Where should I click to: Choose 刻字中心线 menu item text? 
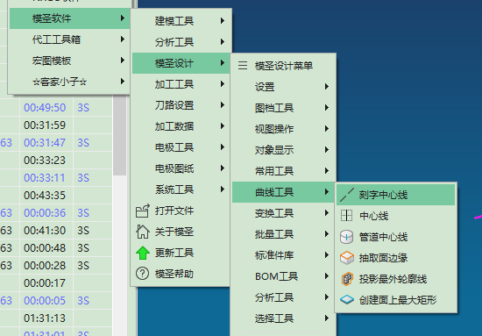[383, 195]
